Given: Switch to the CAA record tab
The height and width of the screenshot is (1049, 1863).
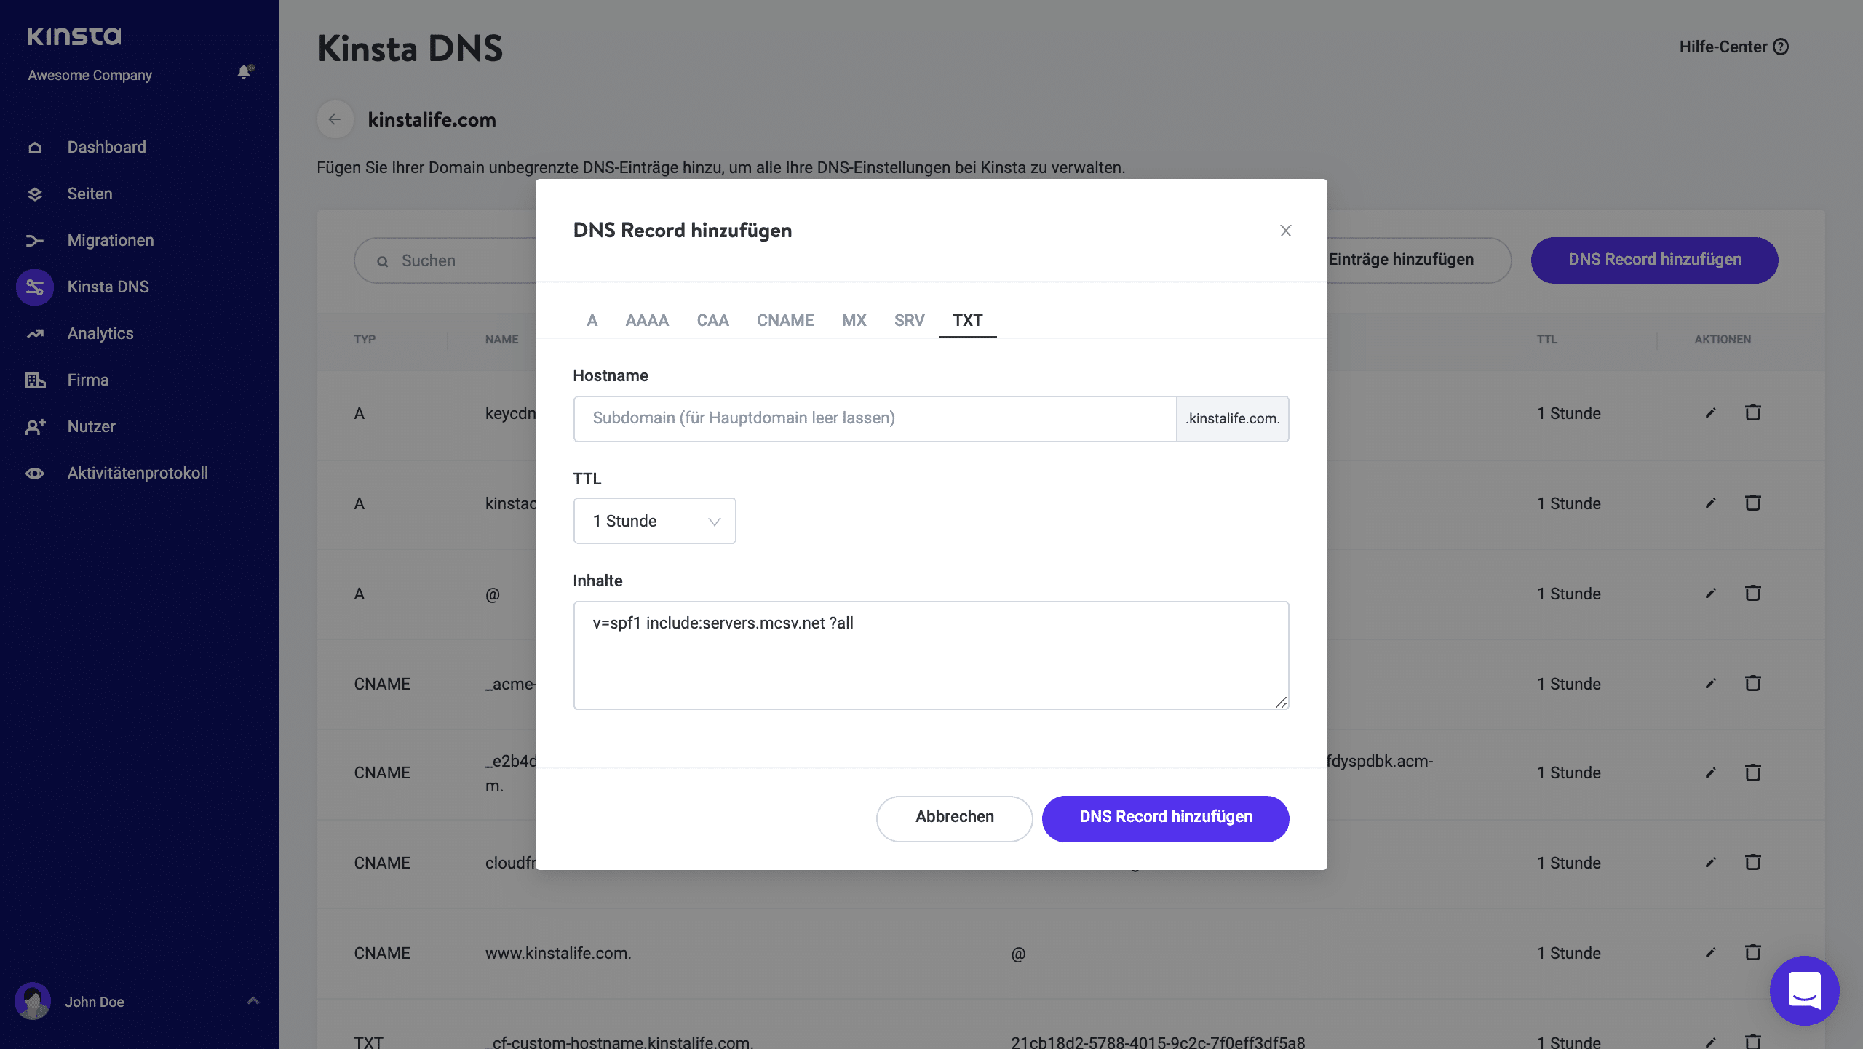Looking at the screenshot, I should pos(712,321).
